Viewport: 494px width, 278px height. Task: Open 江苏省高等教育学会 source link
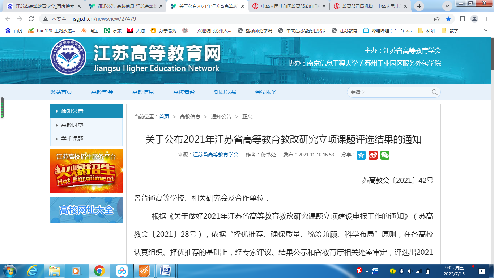point(216,155)
